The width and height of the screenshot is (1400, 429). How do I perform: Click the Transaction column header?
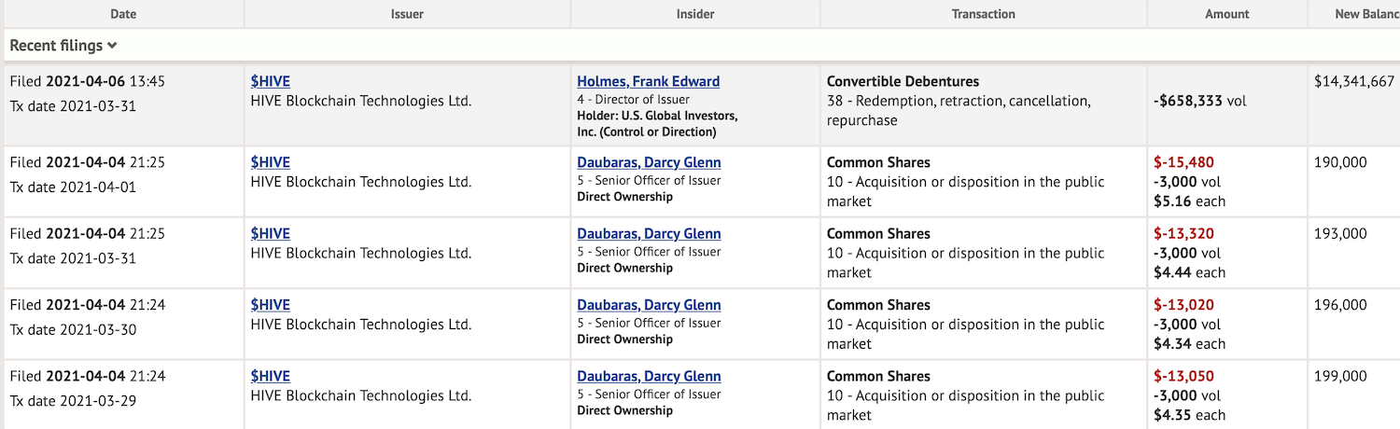[x=983, y=14]
